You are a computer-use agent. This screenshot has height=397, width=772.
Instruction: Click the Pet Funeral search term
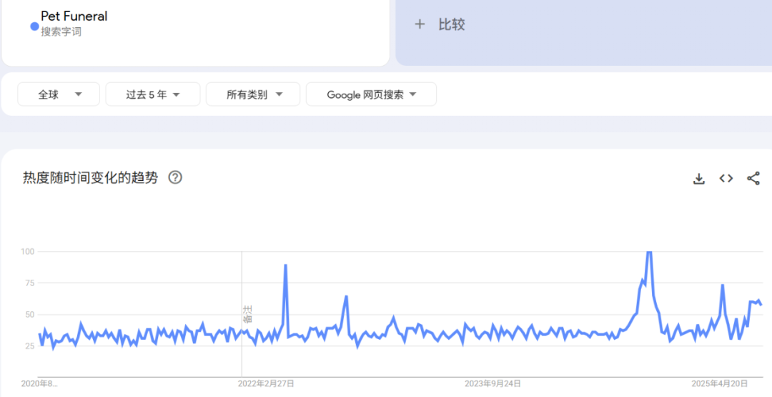tap(74, 16)
